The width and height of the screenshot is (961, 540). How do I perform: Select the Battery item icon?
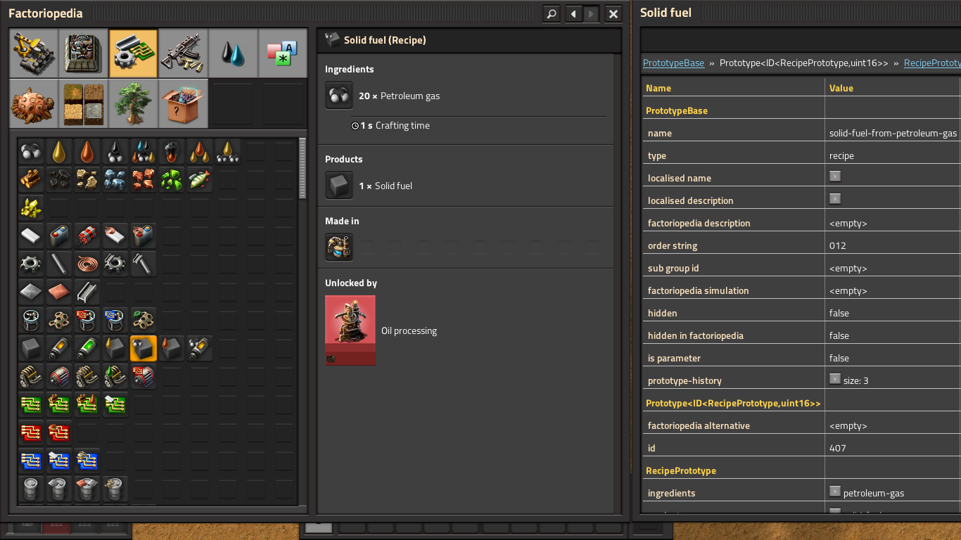[59, 236]
